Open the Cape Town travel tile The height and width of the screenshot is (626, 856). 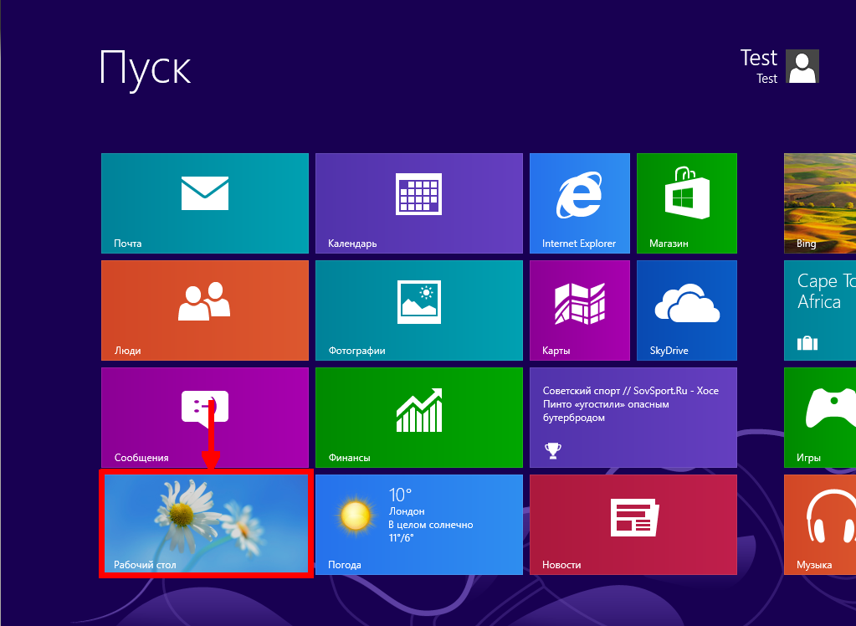[x=820, y=310]
